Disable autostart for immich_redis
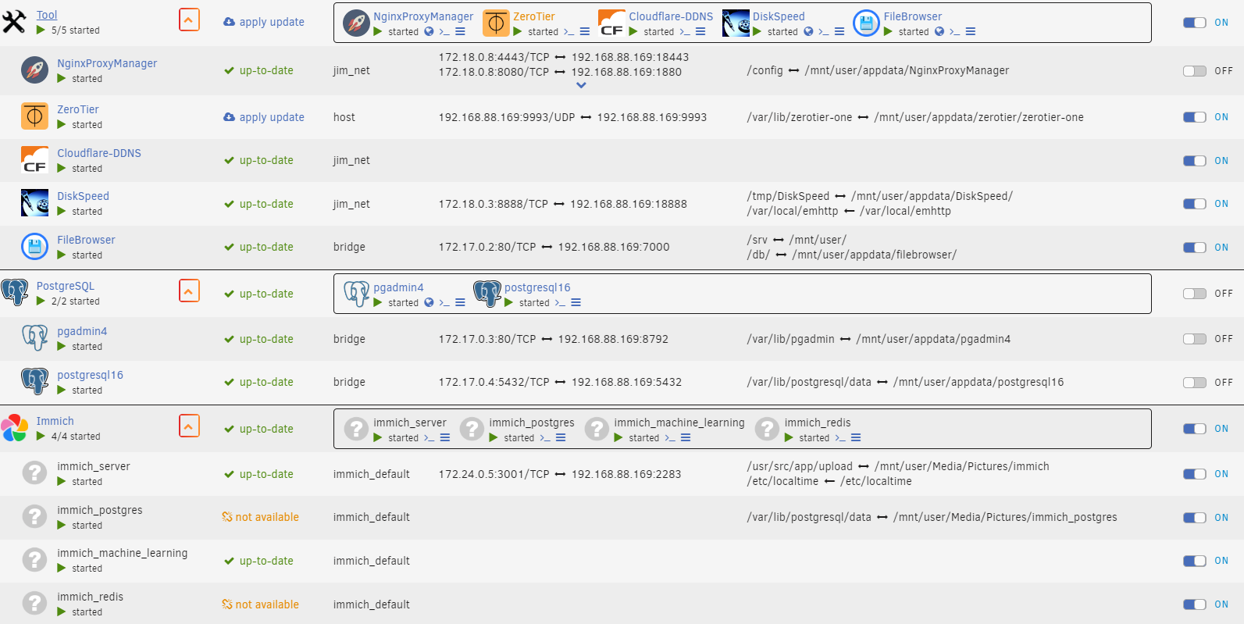Viewport: 1244px width, 624px height. (1195, 604)
